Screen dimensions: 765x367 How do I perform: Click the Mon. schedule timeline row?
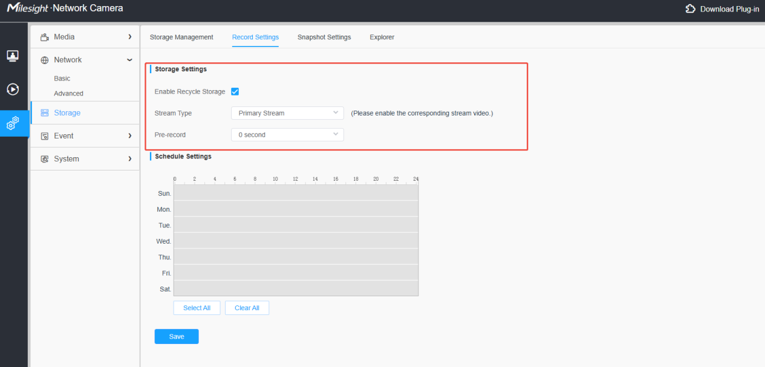pos(296,209)
